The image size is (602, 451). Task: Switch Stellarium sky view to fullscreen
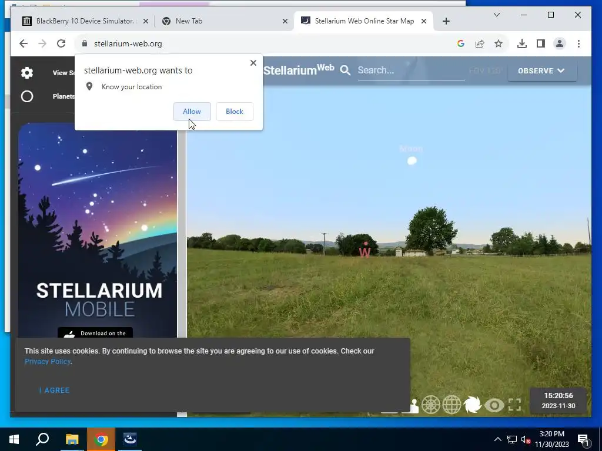(x=514, y=405)
